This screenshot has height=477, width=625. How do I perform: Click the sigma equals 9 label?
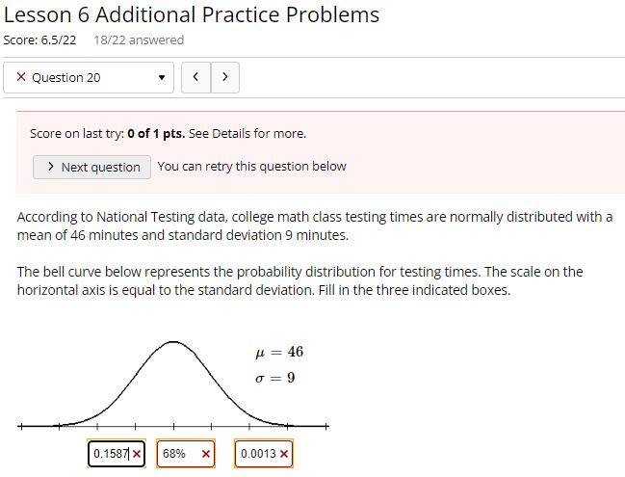(275, 378)
